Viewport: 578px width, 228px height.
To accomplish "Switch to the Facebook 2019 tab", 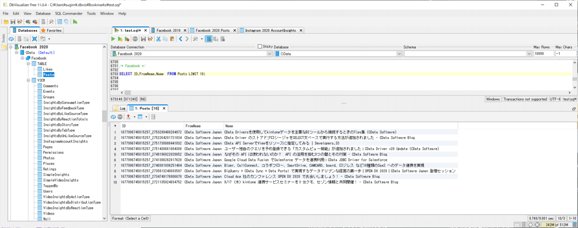I will 168,30.
